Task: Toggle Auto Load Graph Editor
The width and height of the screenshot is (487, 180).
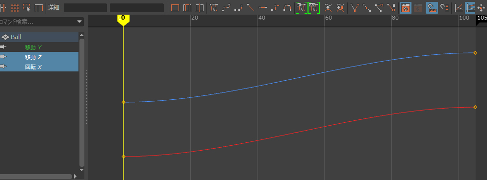Action: coord(405,8)
